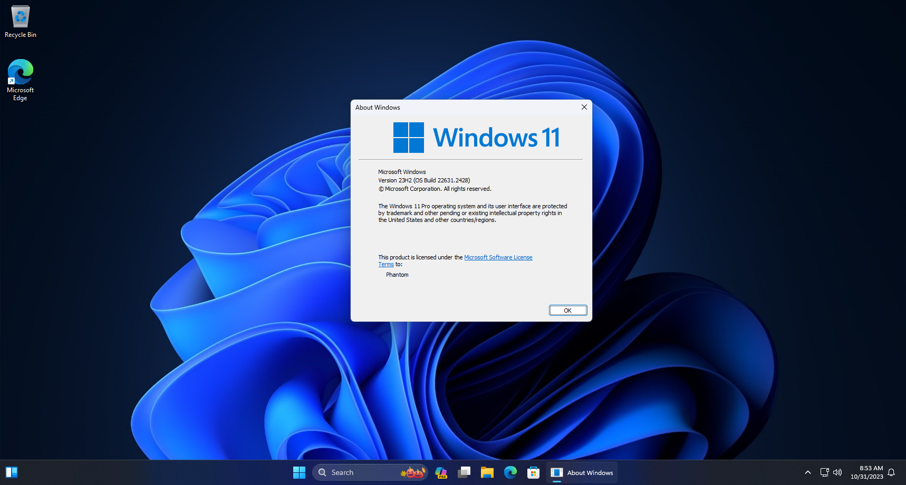906x485 pixels.
Task: Open the Microsoft Software License link
Action: point(498,257)
